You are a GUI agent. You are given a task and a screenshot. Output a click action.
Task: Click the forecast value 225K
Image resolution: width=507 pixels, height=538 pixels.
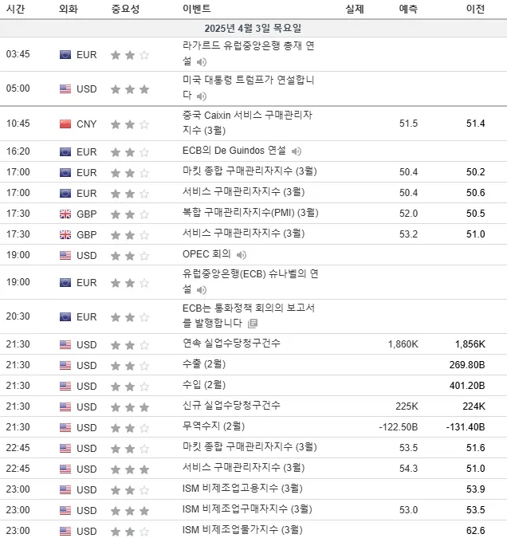click(x=407, y=406)
